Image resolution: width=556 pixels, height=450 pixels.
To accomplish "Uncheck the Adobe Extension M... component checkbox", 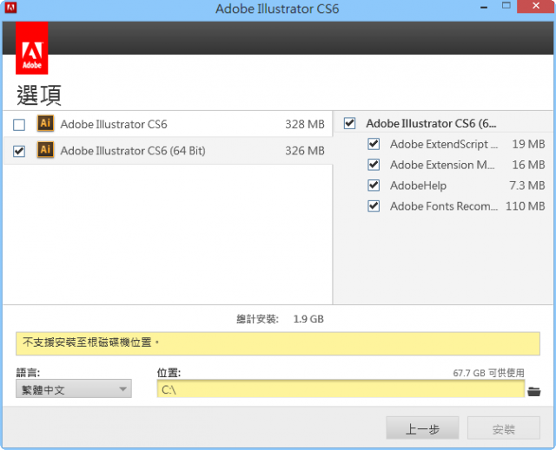I will pos(374,165).
